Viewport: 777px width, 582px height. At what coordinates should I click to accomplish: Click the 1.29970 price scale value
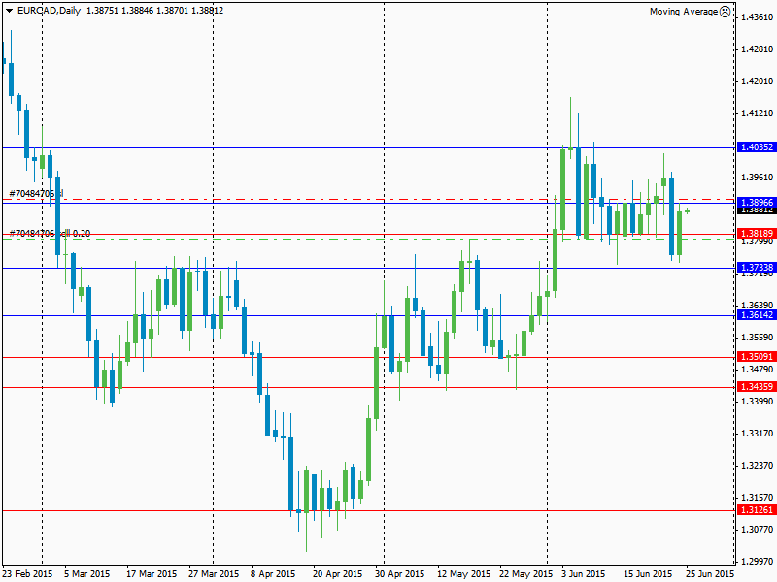(757, 562)
